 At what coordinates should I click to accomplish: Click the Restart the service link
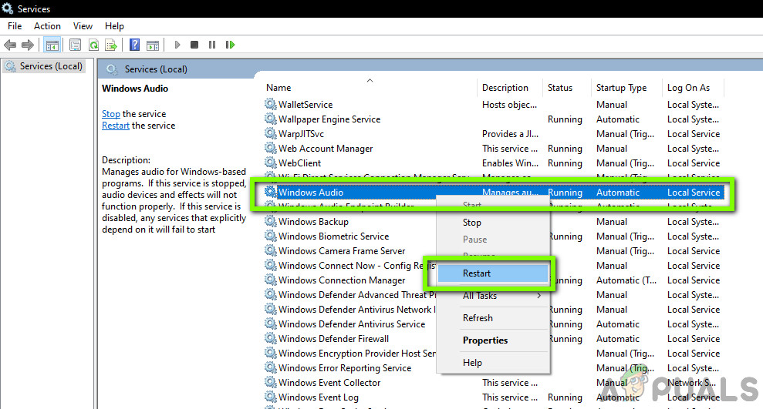[x=115, y=126]
